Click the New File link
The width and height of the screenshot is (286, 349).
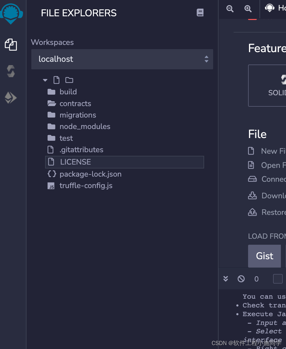(267, 151)
